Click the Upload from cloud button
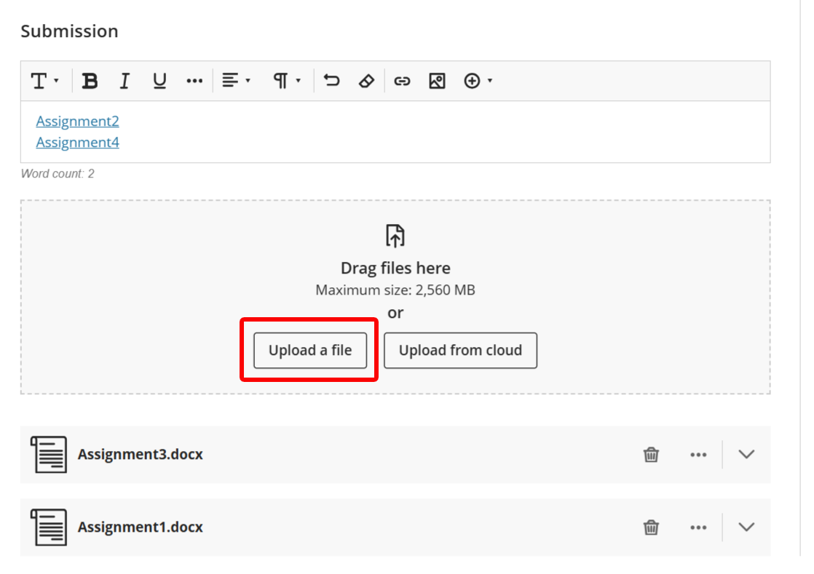814x574 pixels. (460, 351)
